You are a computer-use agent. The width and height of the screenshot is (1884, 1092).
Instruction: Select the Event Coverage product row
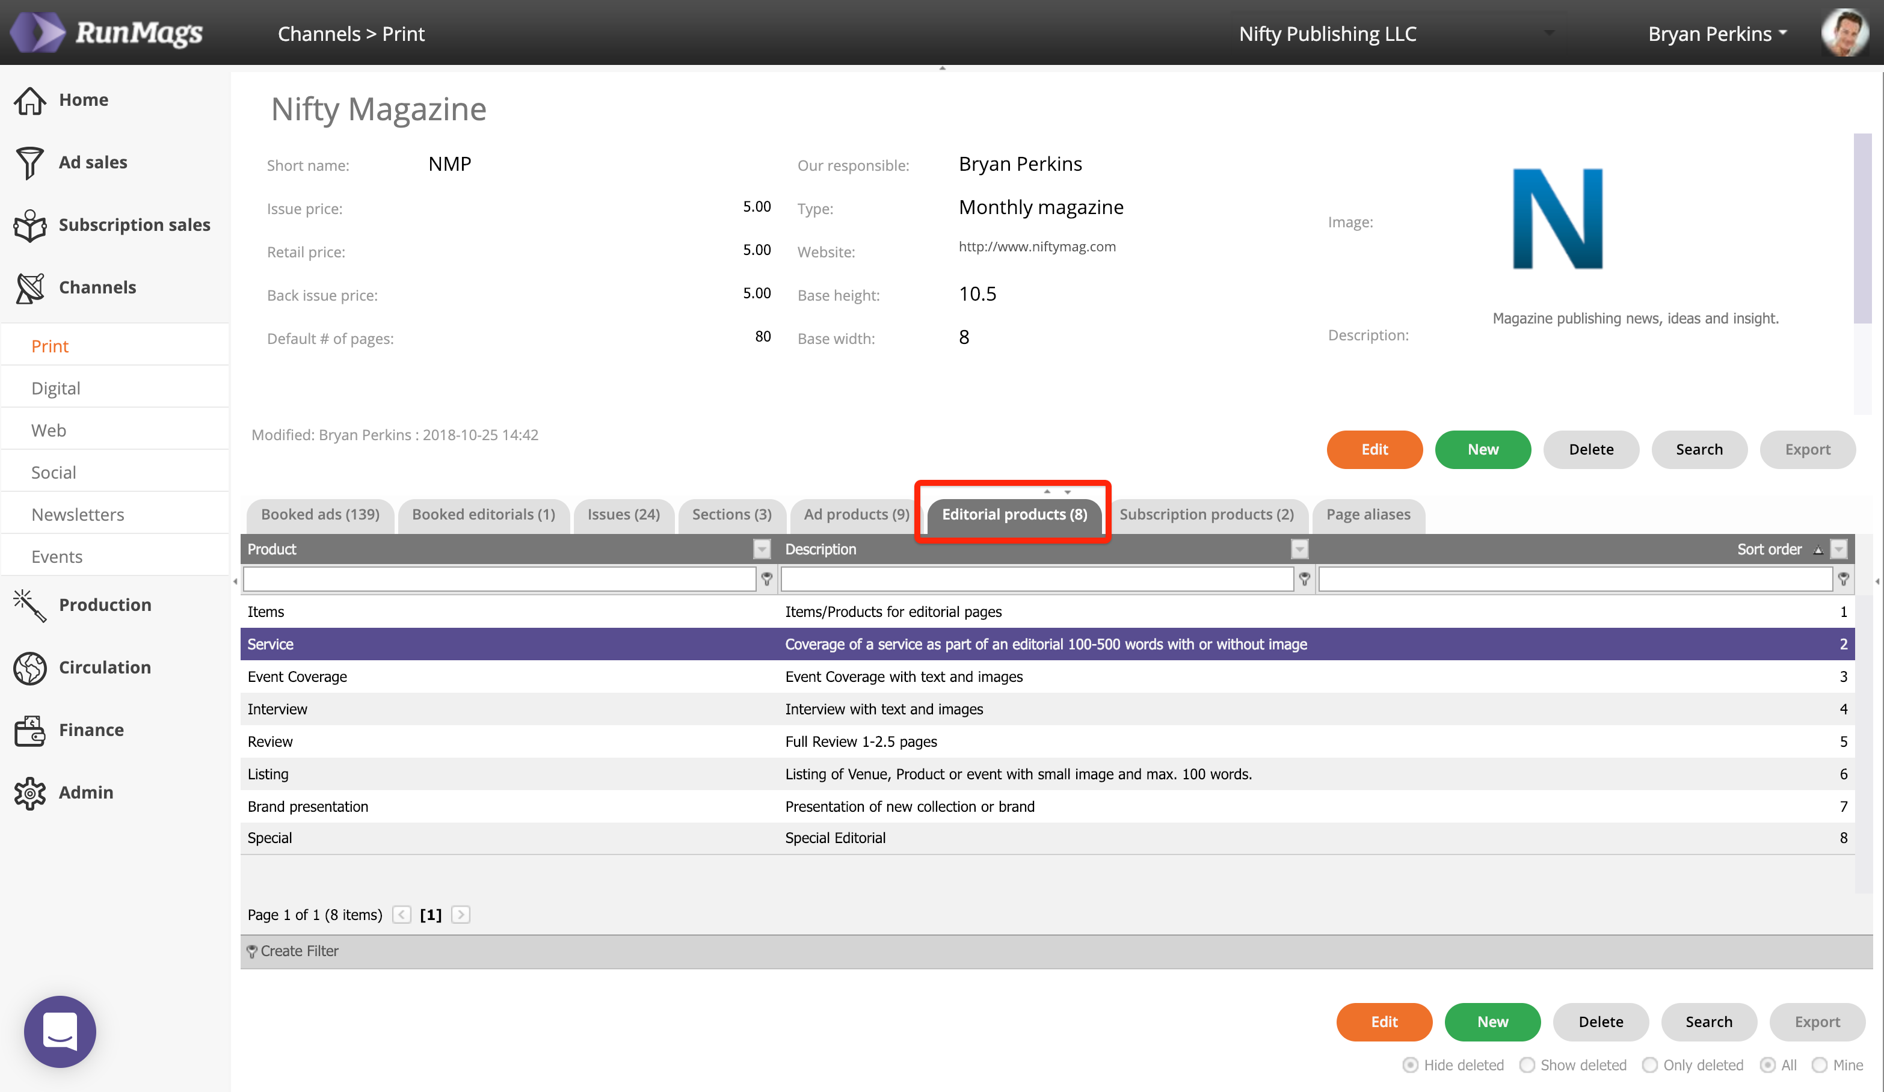point(1047,677)
